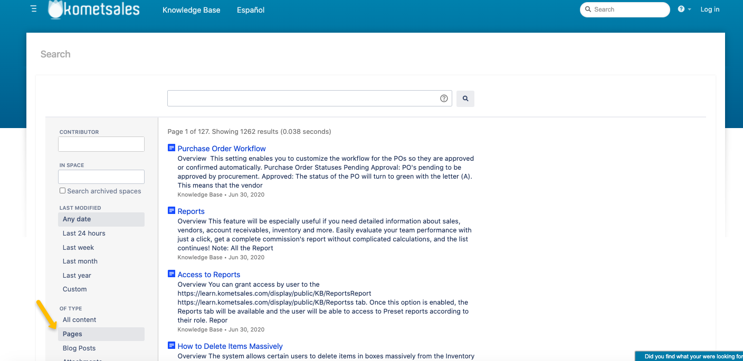
Task: Switch to Español language
Action: click(251, 10)
